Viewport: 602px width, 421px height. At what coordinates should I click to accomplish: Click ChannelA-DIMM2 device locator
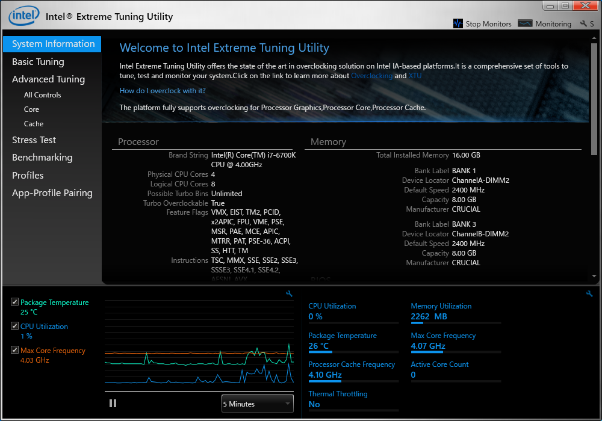point(480,180)
